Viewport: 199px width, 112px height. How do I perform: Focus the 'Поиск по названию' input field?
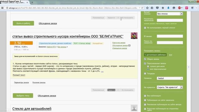coord(170,43)
